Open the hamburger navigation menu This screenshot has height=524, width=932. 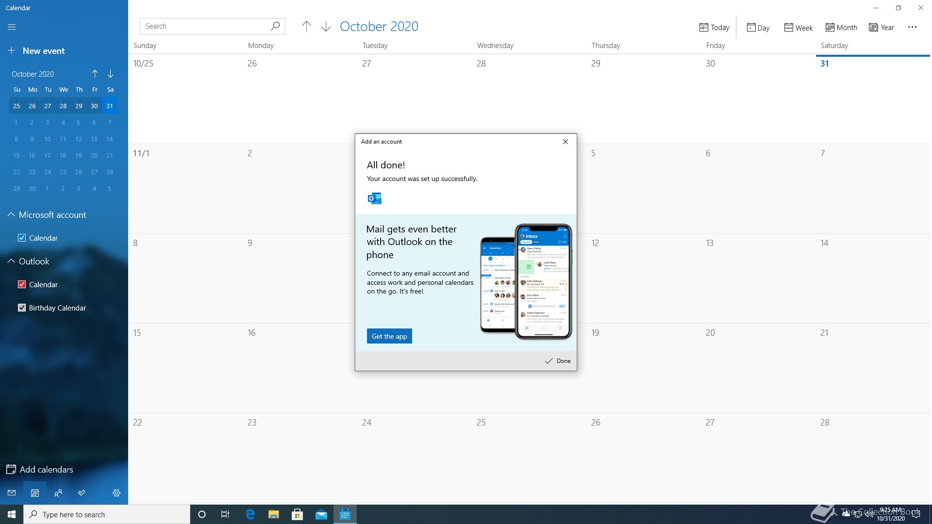pos(12,27)
